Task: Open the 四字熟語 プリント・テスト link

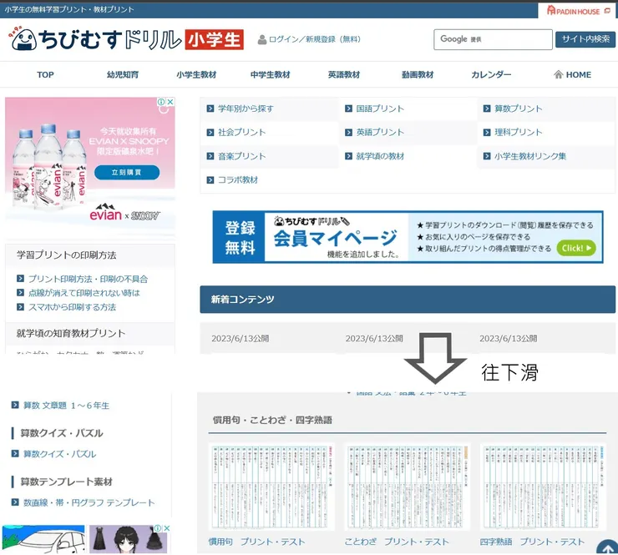Action: tap(532, 542)
